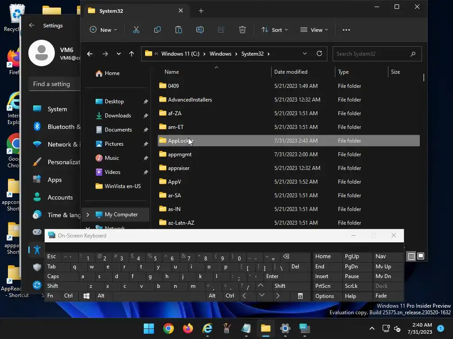Open Privacy shield icon in Settings sidebar

[x=37, y=267]
